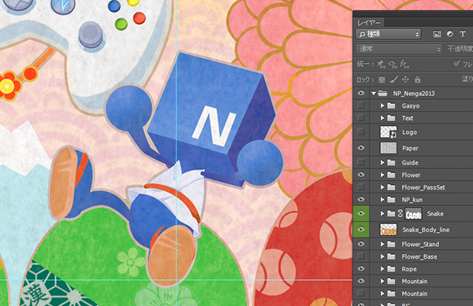
Task: Select the Gasyo layer name
Action: 411,106
